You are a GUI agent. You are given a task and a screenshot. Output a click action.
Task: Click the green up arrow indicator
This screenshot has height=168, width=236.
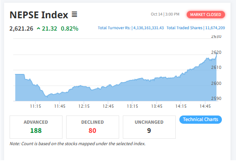(38, 28)
